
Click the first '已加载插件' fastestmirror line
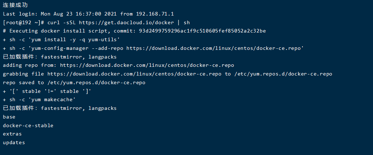[x=60, y=57]
